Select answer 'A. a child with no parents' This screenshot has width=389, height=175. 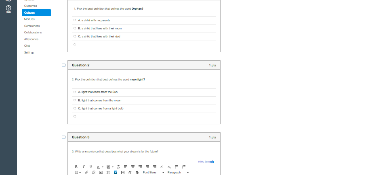(x=74, y=20)
